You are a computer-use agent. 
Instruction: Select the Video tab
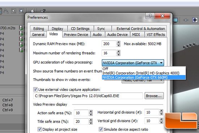(x=54, y=34)
